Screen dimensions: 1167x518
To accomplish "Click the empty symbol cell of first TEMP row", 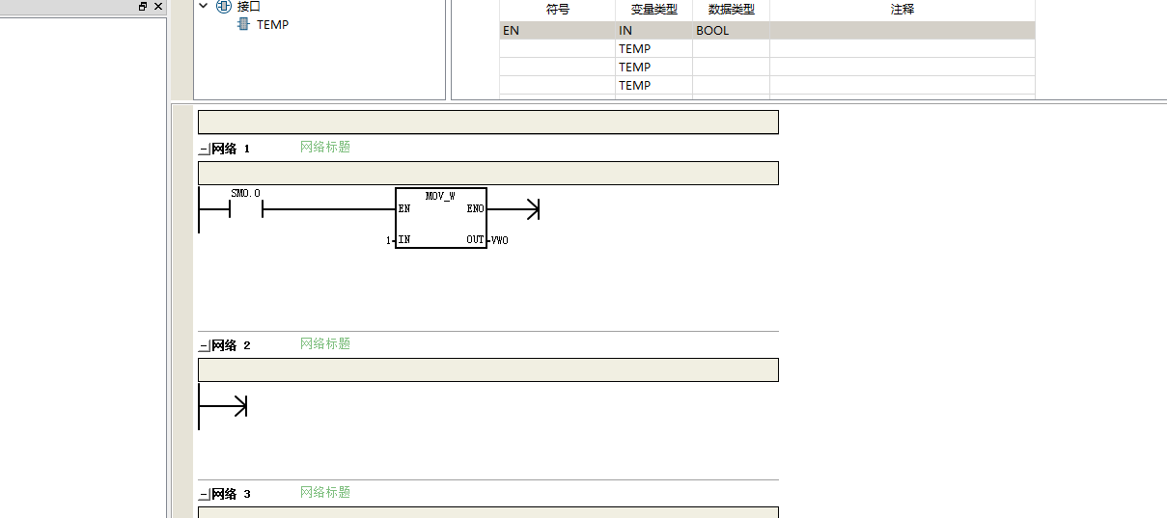I will [558, 48].
